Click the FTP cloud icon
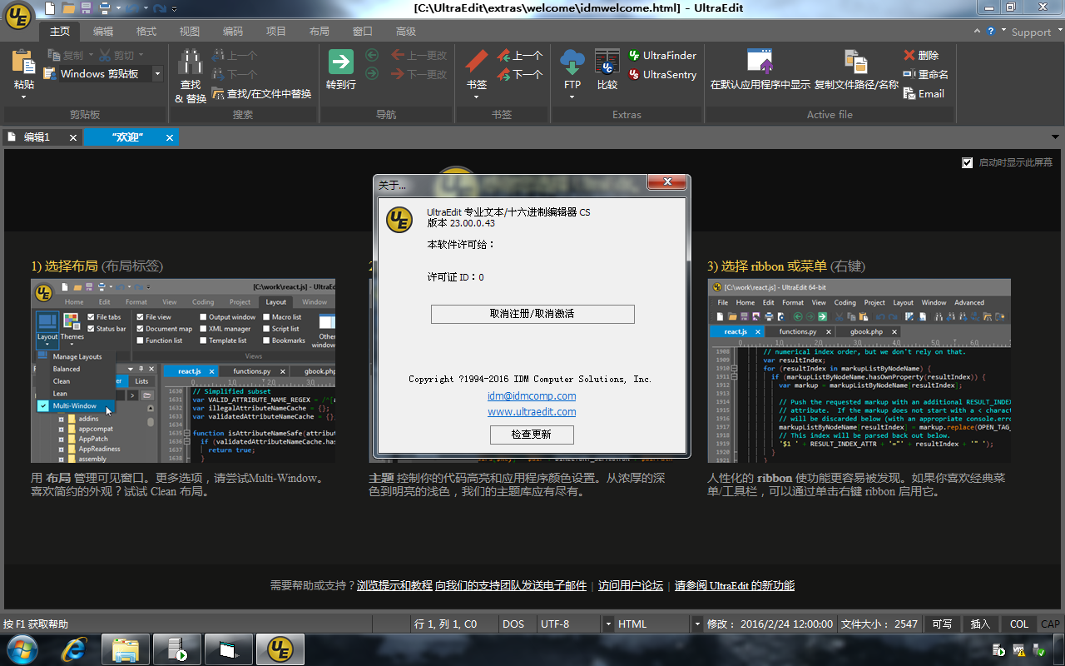1065x666 pixels. click(572, 62)
